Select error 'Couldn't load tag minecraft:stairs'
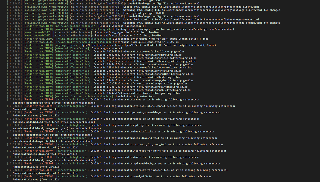The height and width of the screenshot is (182, 320). (x=103, y=157)
